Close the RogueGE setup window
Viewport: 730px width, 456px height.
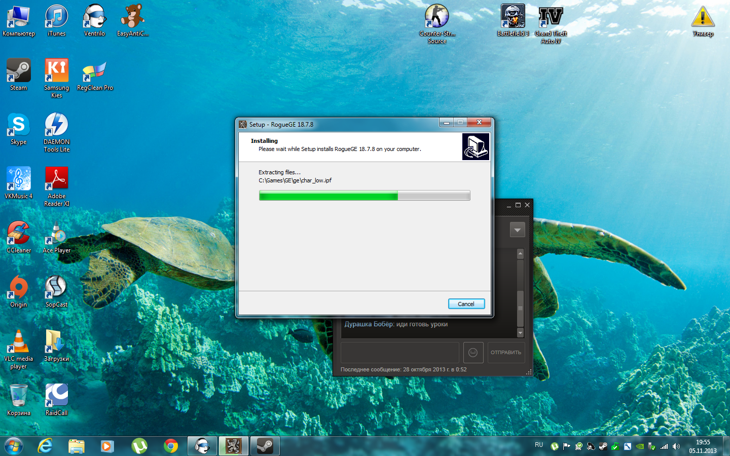479,123
